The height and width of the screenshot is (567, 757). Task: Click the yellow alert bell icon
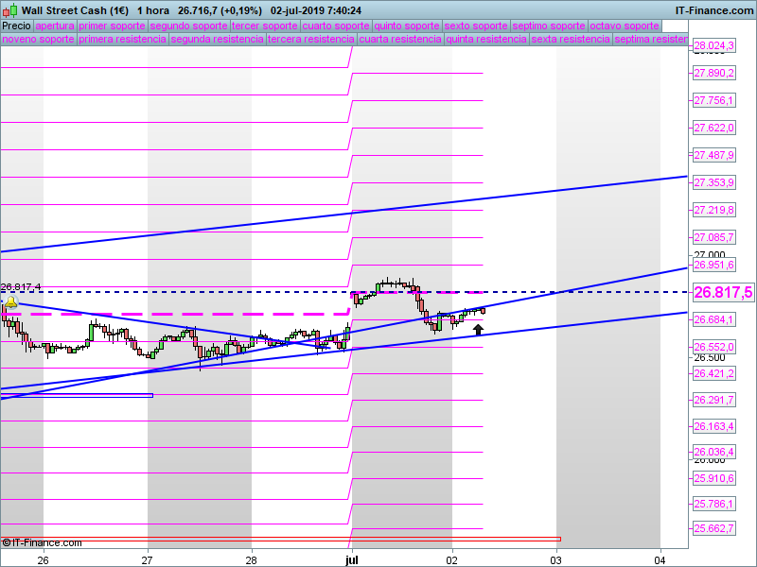[x=11, y=302]
